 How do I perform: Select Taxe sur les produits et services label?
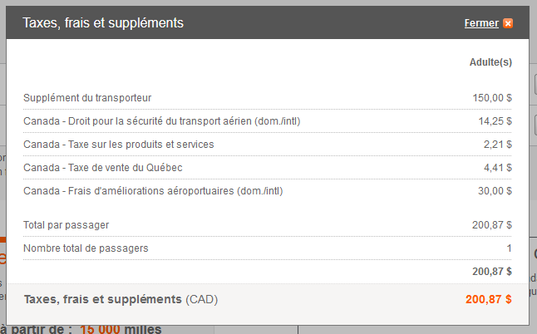[119, 145]
